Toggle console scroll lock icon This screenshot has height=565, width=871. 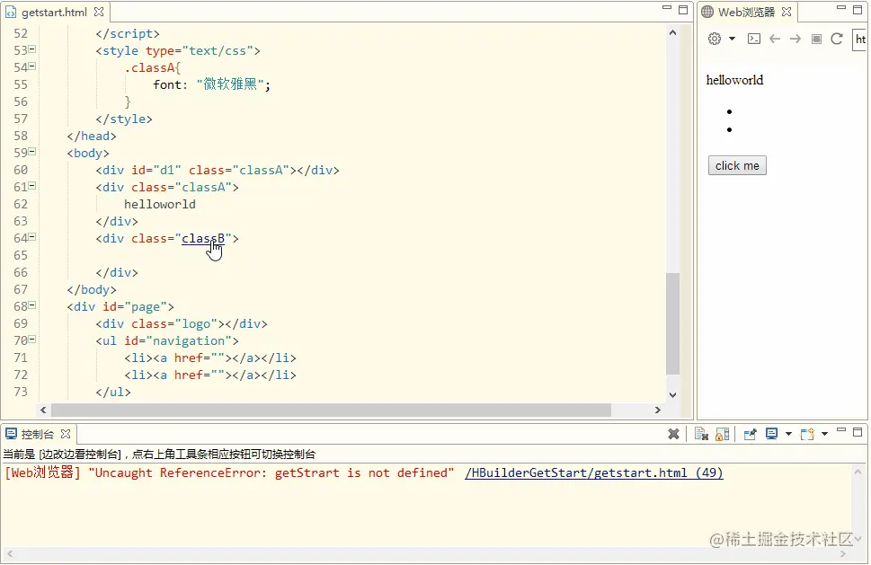722,434
